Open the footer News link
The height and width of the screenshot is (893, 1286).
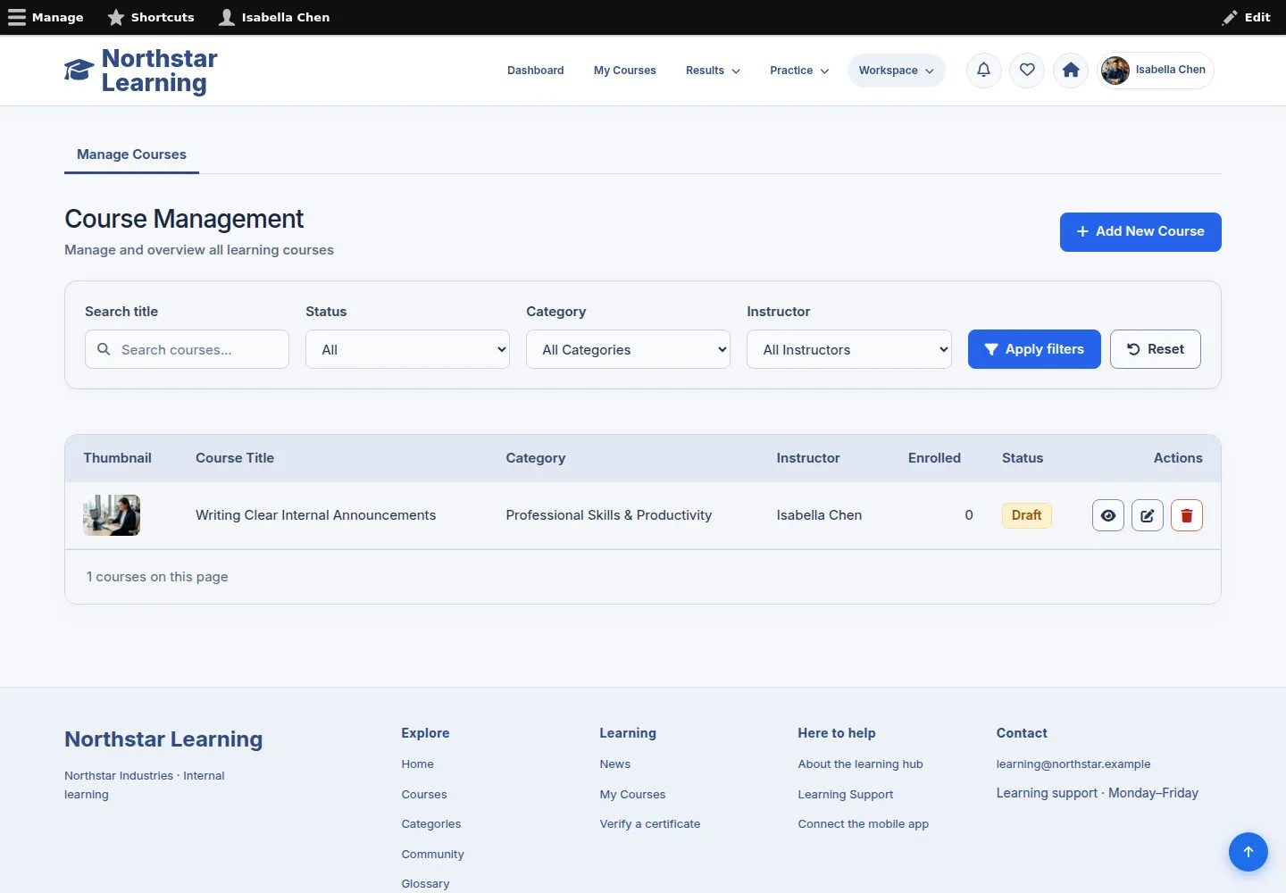615,764
